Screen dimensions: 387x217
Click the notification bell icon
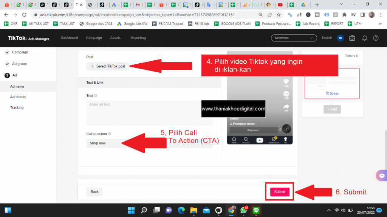364,38
